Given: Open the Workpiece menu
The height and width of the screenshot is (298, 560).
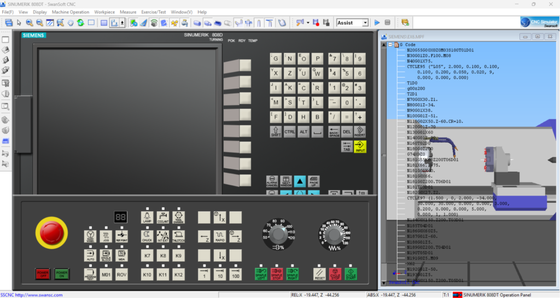Looking at the screenshot, I should (104, 11).
